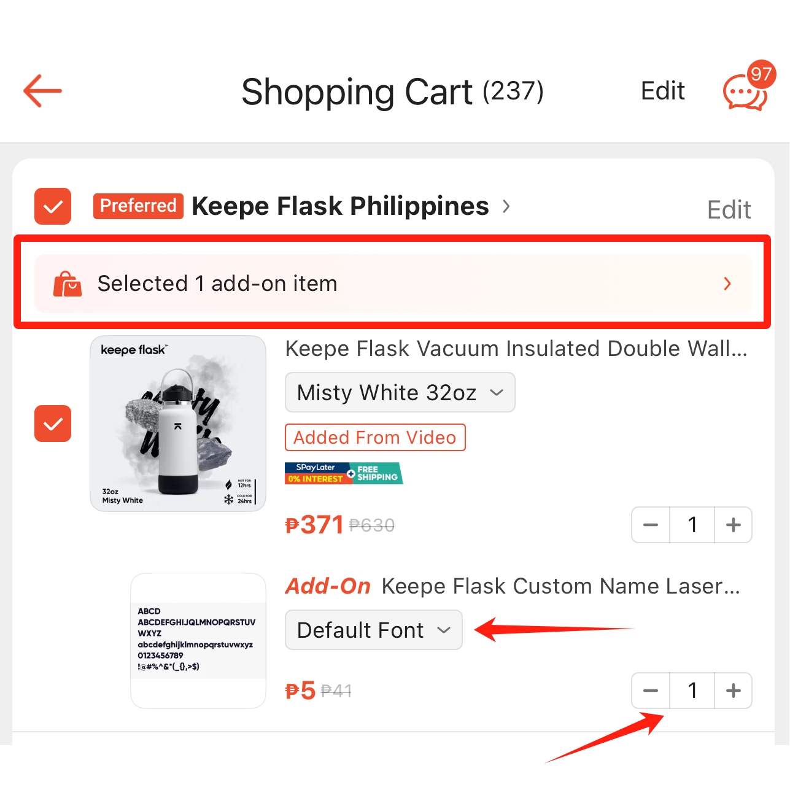790x790 pixels.
Task: Expand the Selected 1 add-on item row
Action: coord(393,284)
